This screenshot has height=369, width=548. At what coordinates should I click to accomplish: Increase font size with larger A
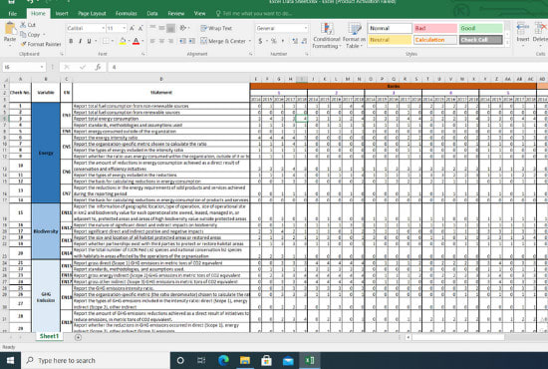tap(132, 28)
